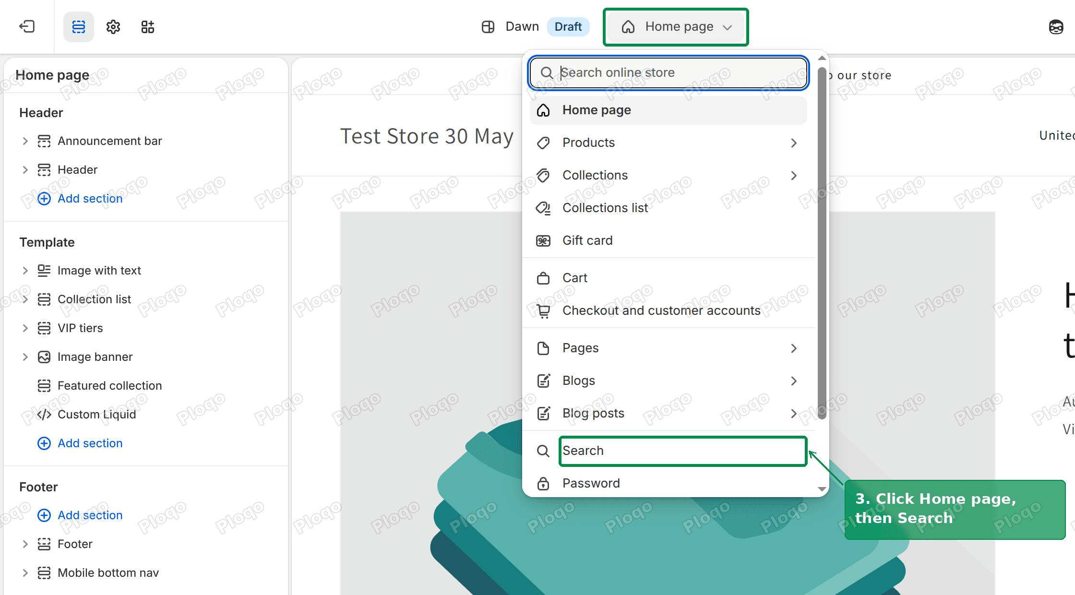Click the Password lock icon
The height and width of the screenshot is (595, 1075).
tap(543, 484)
